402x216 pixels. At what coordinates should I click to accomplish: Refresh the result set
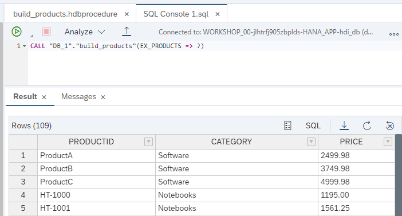[x=367, y=125]
